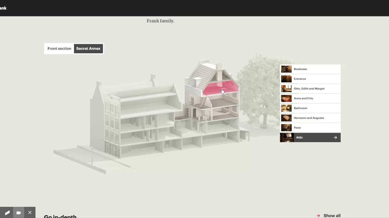389x218 pixels.
Task: Select Otto, Edith and Margot room
Action: [x=310, y=88]
